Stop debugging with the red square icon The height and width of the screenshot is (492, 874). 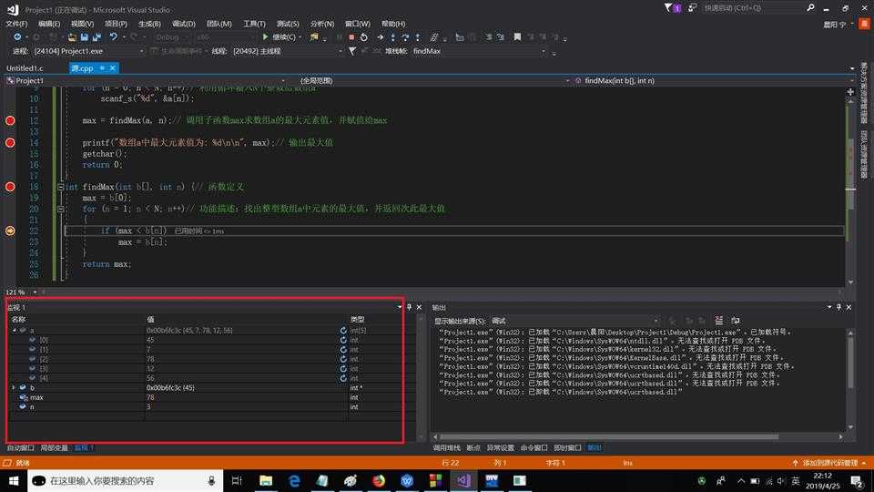click(351, 36)
